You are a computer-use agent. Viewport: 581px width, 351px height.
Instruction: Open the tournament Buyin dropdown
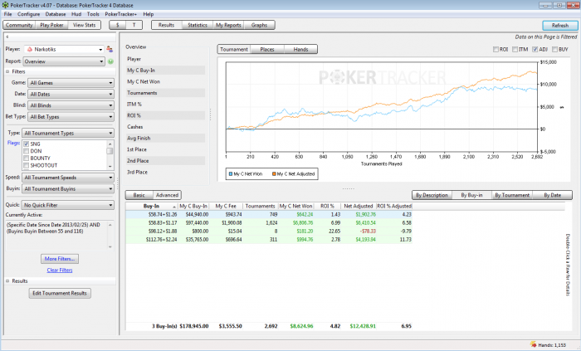tap(68, 189)
